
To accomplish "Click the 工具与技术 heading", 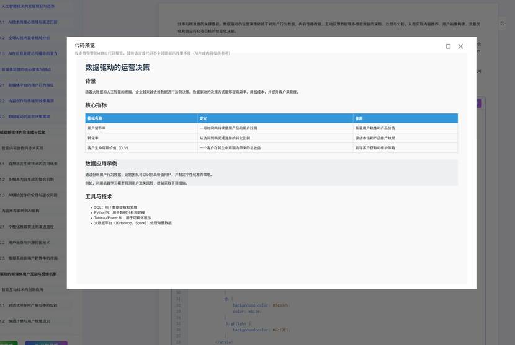I will click(99, 196).
